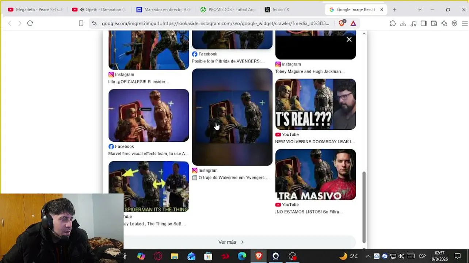The width and height of the screenshot is (469, 263).
Task: Open the Marvel fires visual effects thumbnail
Action: [149, 115]
